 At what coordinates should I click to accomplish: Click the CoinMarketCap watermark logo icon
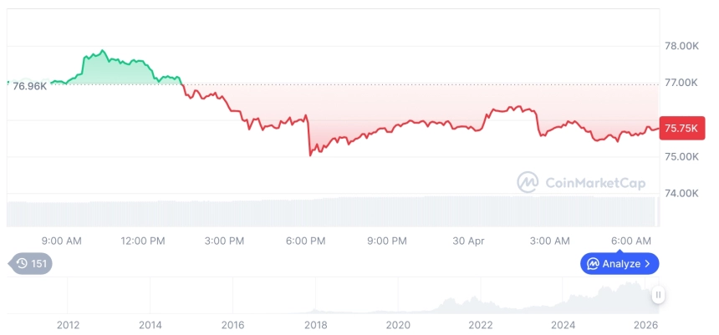[x=528, y=182]
